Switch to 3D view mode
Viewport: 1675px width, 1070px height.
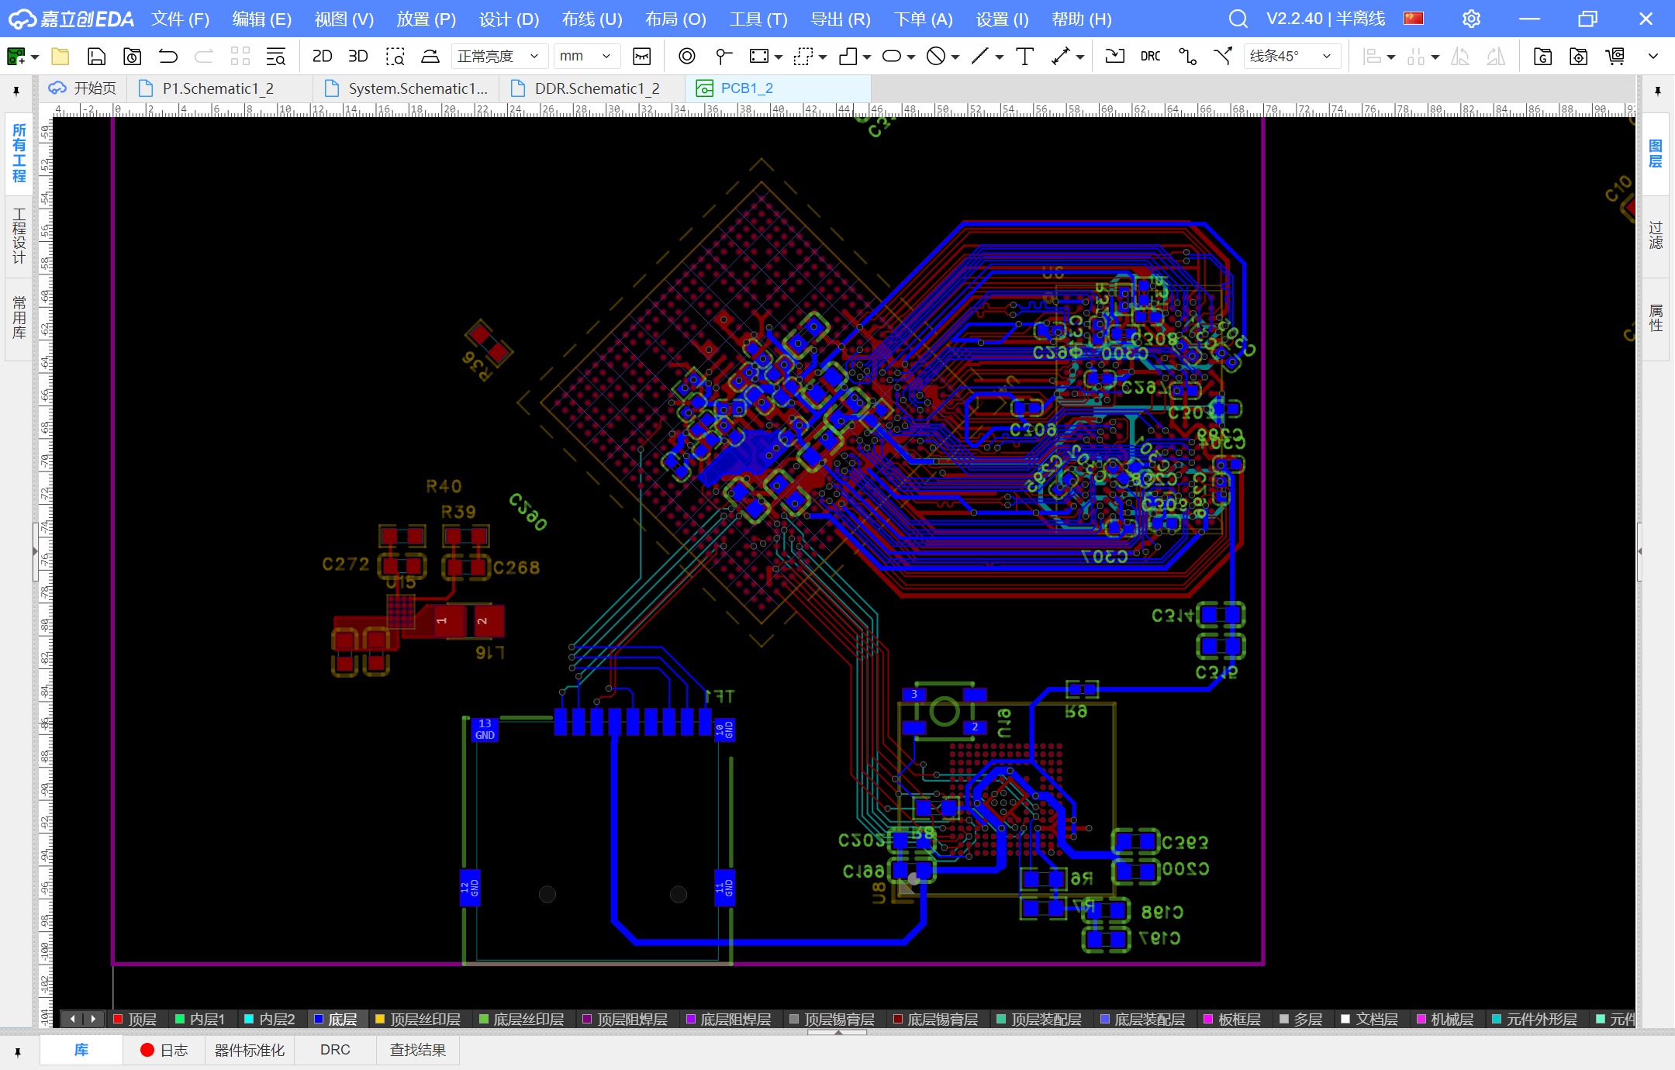click(357, 56)
